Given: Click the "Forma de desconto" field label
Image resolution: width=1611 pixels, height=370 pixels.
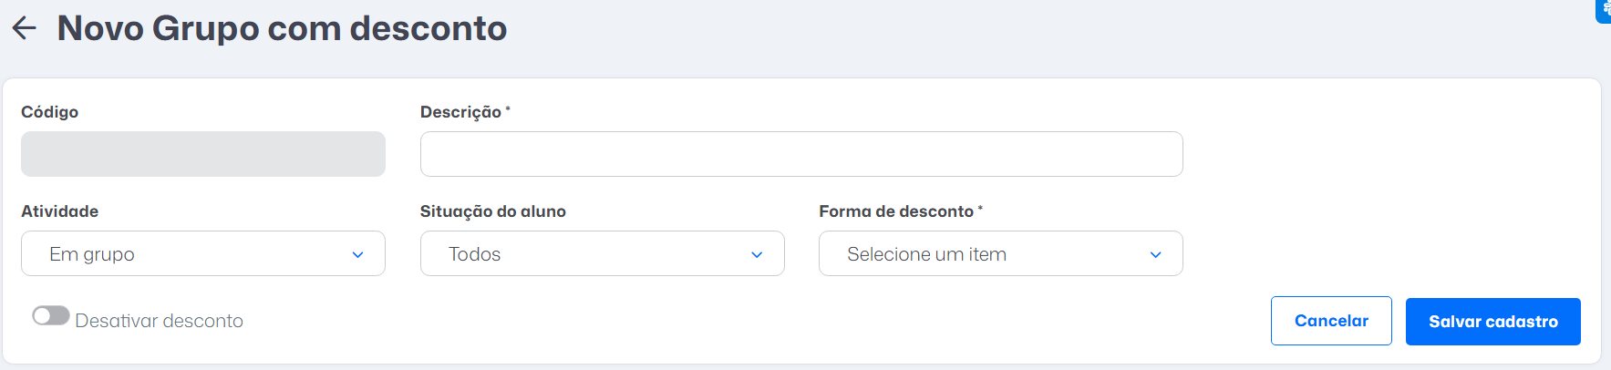Looking at the screenshot, I should [896, 211].
